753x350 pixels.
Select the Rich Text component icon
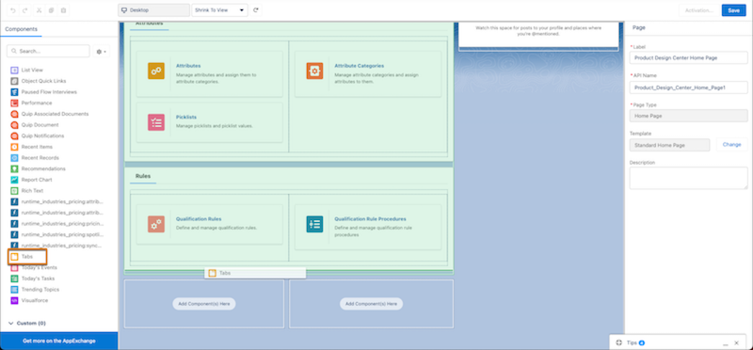coord(14,191)
